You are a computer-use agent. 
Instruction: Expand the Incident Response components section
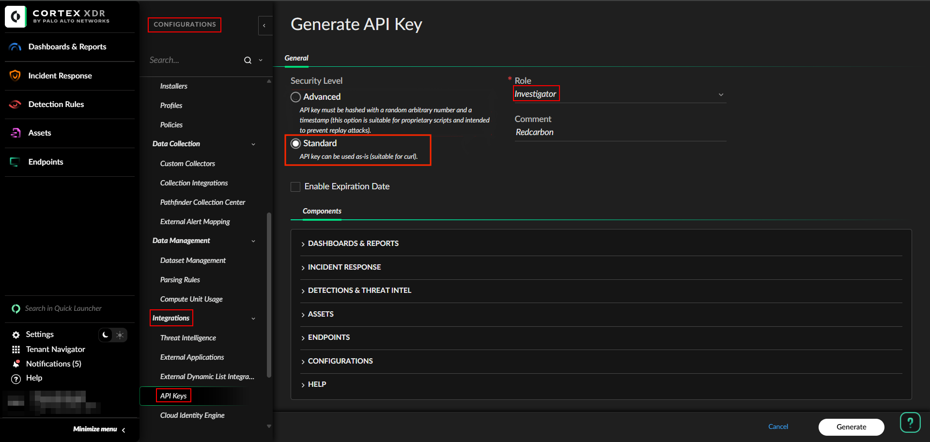coord(344,267)
